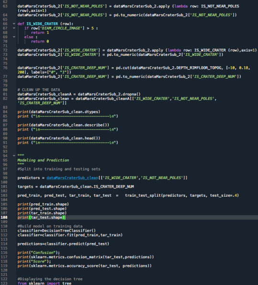This screenshot has height=285, width=258.
Task: Click line number 119 in the gutter
Action: (4, 266)
